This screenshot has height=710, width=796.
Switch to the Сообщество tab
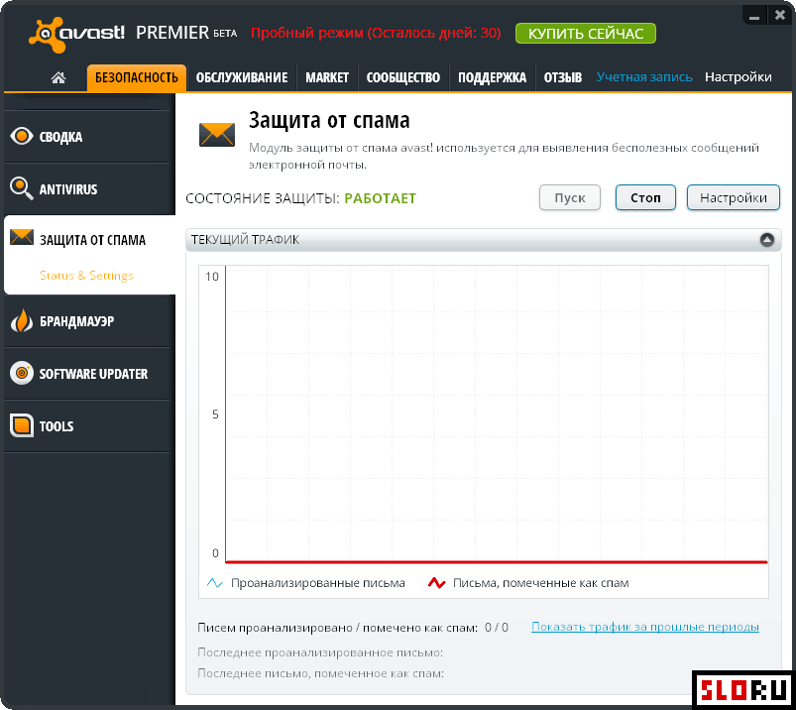pyautogui.click(x=403, y=77)
